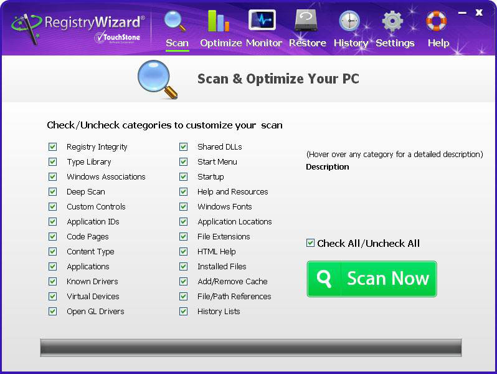Close the RegistryWizard window
Viewport: 497px width, 374px height.
coord(479,12)
